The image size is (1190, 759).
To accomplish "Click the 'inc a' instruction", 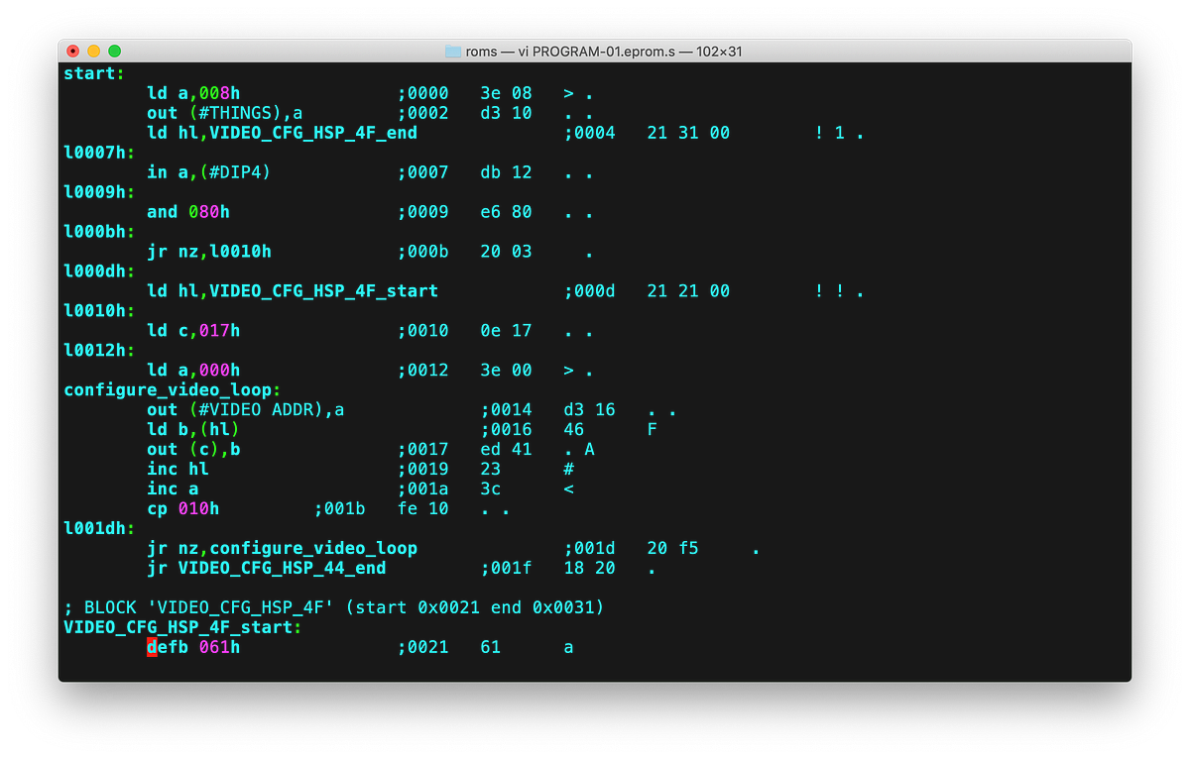I will point(173,489).
